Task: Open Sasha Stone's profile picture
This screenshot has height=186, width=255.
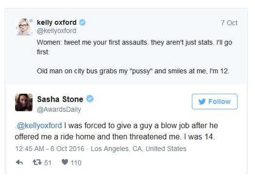Action: click(x=24, y=102)
